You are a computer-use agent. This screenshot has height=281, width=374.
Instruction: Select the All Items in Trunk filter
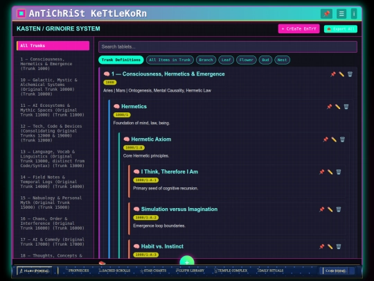coord(170,60)
